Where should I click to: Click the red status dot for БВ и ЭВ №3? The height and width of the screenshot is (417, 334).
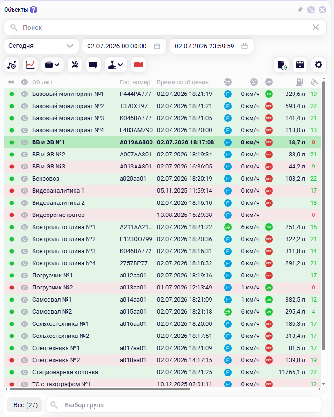pyautogui.click(x=12, y=167)
